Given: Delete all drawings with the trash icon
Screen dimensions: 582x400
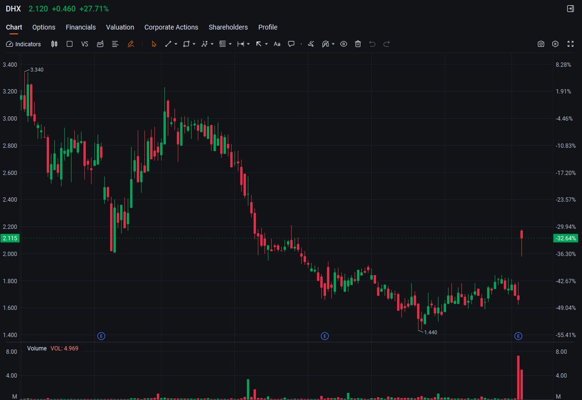Looking at the screenshot, I should [358, 44].
